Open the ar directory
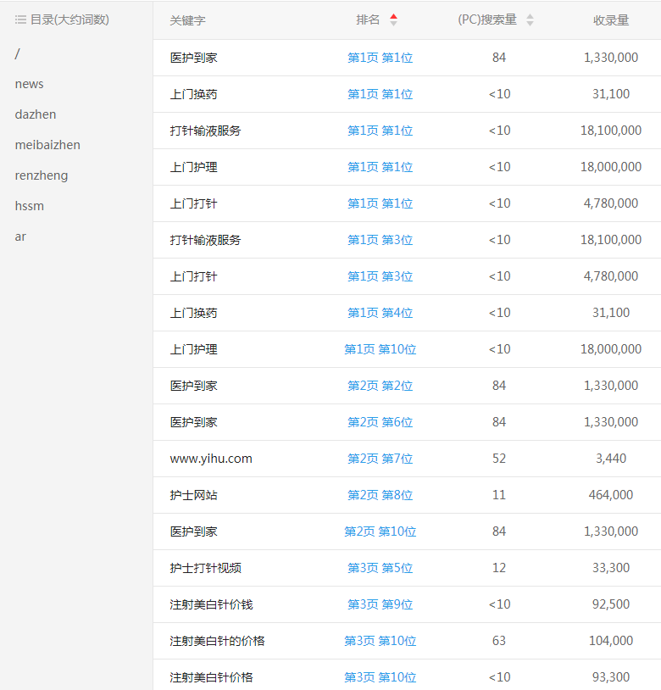Viewport: 661px width, 690px height. click(20, 236)
